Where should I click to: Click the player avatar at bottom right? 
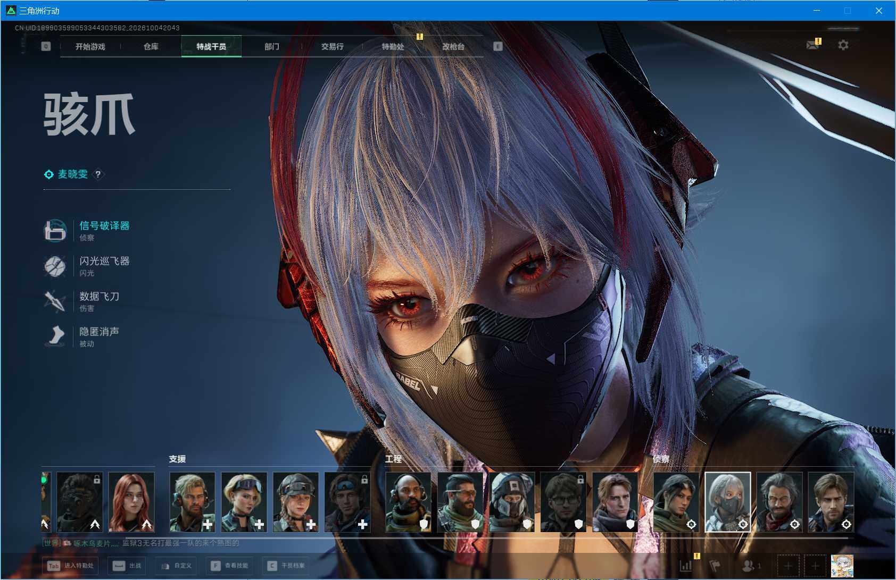(842, 566)
